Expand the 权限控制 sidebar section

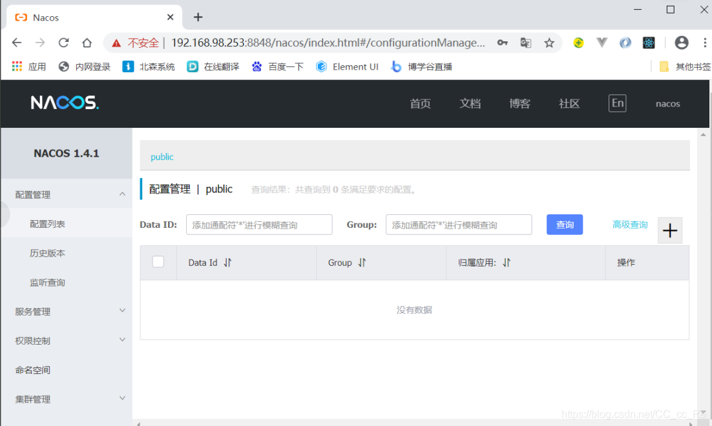tap(67, 340)
